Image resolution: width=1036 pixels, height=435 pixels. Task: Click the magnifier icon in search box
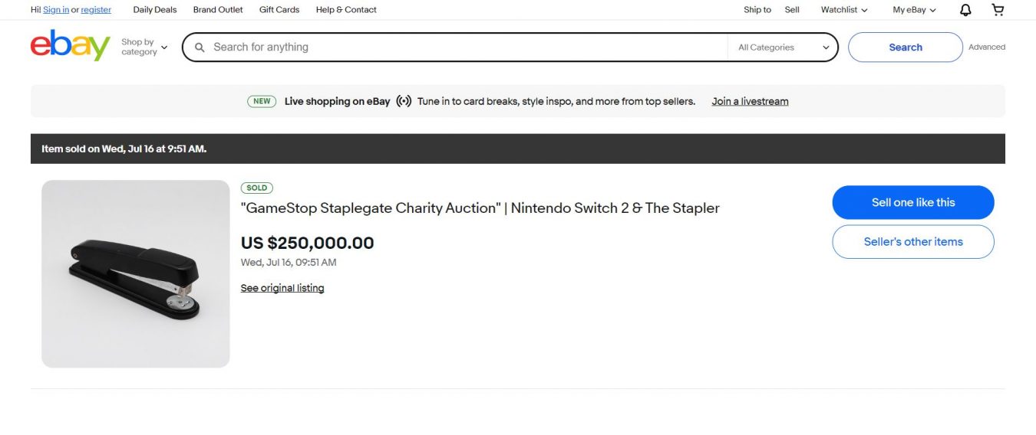point(200,47)
